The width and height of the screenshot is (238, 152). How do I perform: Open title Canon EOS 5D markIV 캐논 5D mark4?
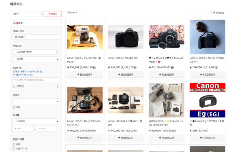(x=84, y=60)
